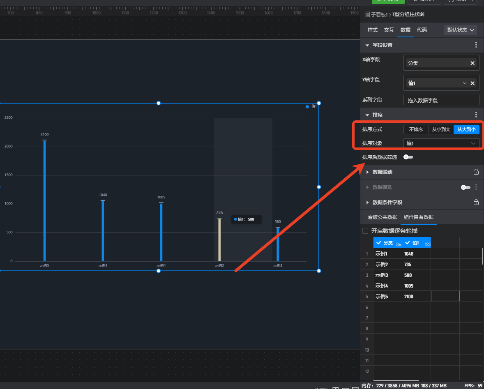This screenshot has width=484, height=389.
Task: Collapse the 排序 section
Action: click(367, 115)
